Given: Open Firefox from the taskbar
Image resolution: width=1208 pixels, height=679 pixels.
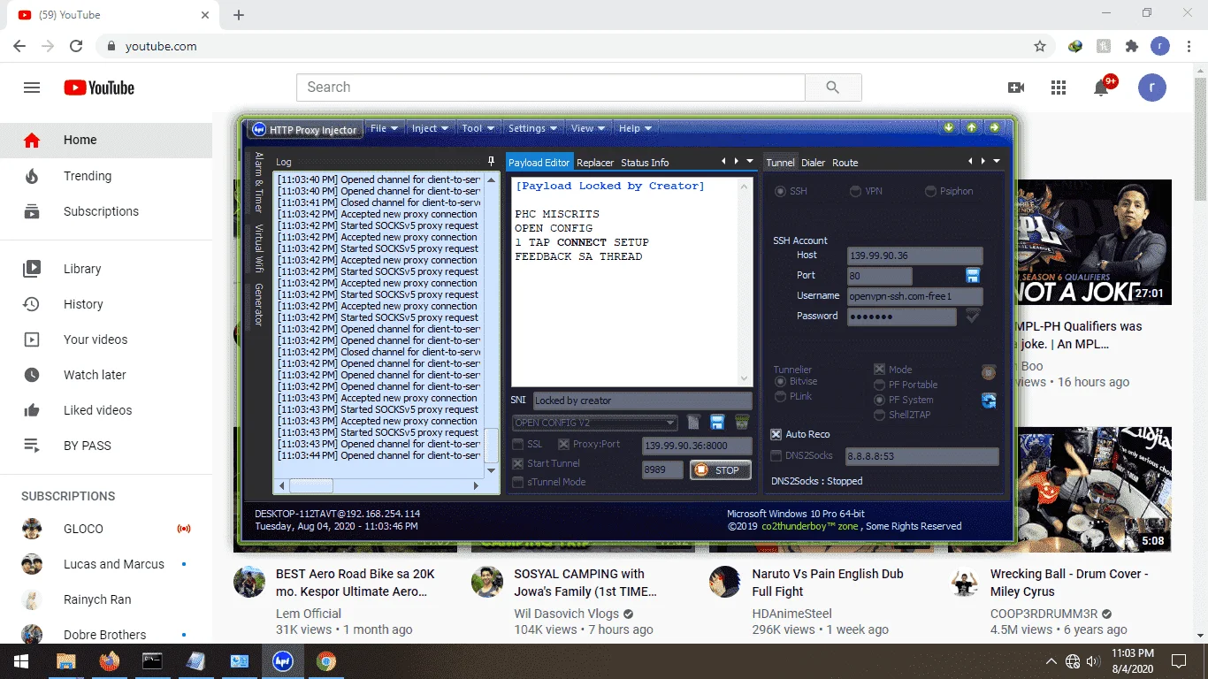Looking at the screenshot, I should click(110, 661).
